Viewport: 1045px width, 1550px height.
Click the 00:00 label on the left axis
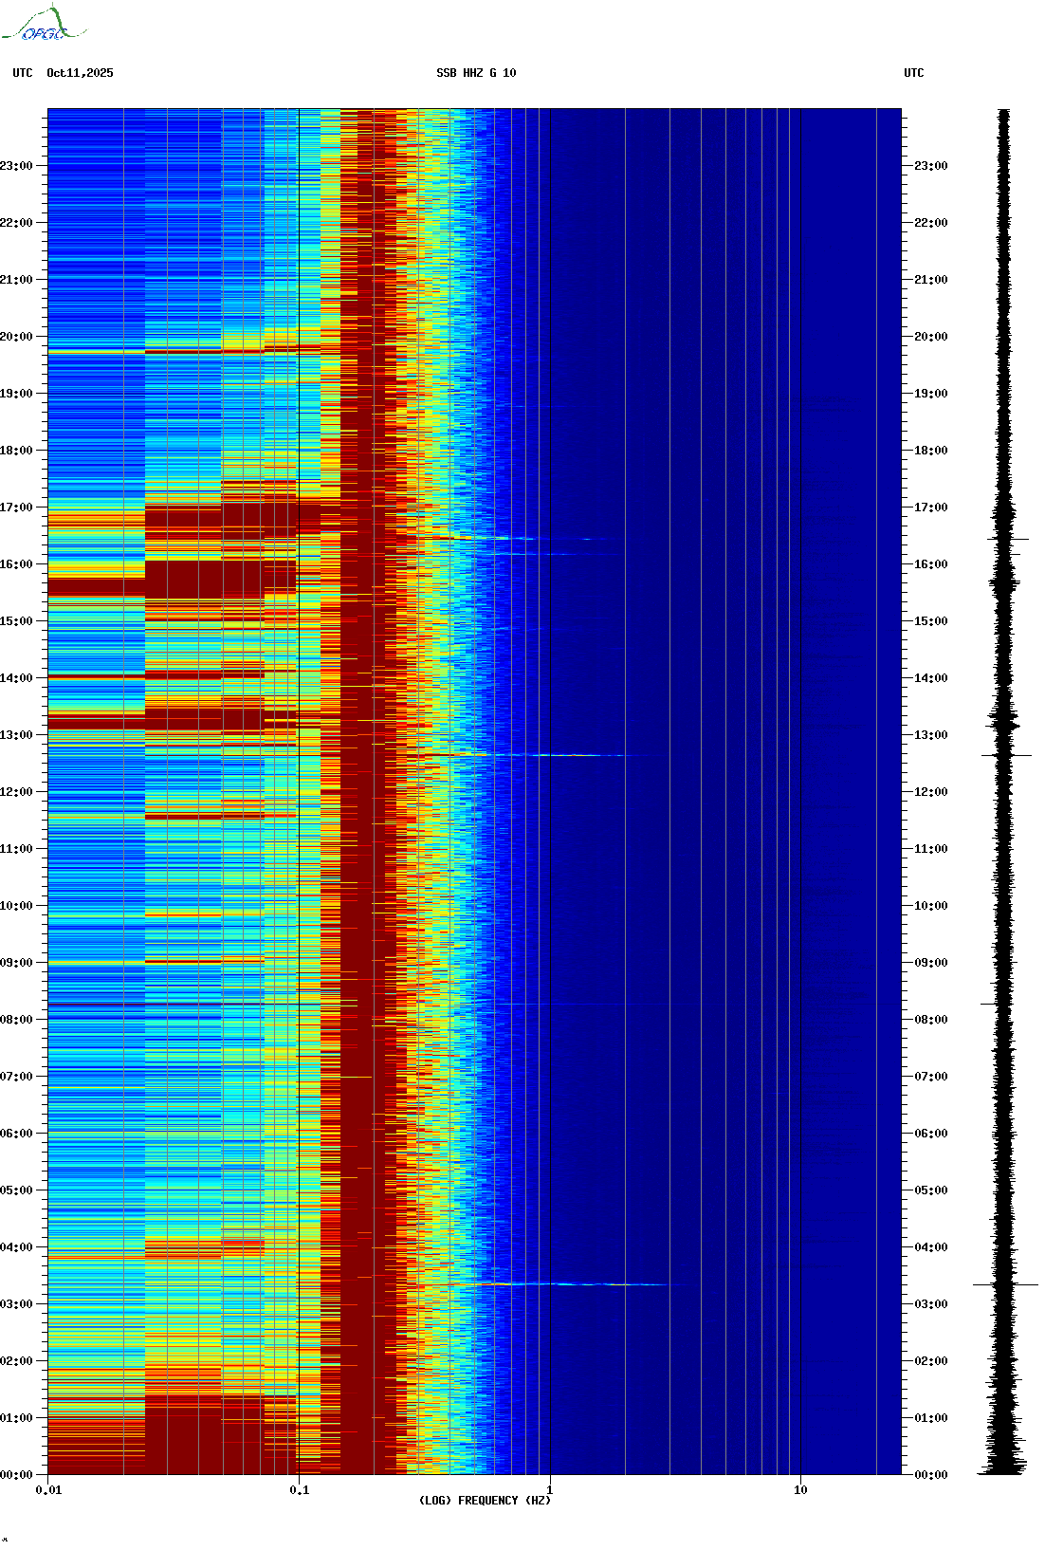(x=16, y=1475)
